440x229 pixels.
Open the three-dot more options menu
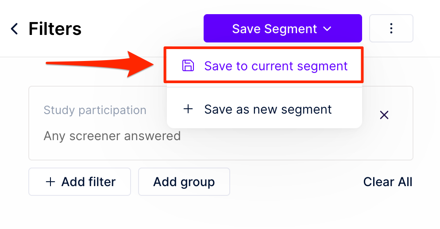391,28
